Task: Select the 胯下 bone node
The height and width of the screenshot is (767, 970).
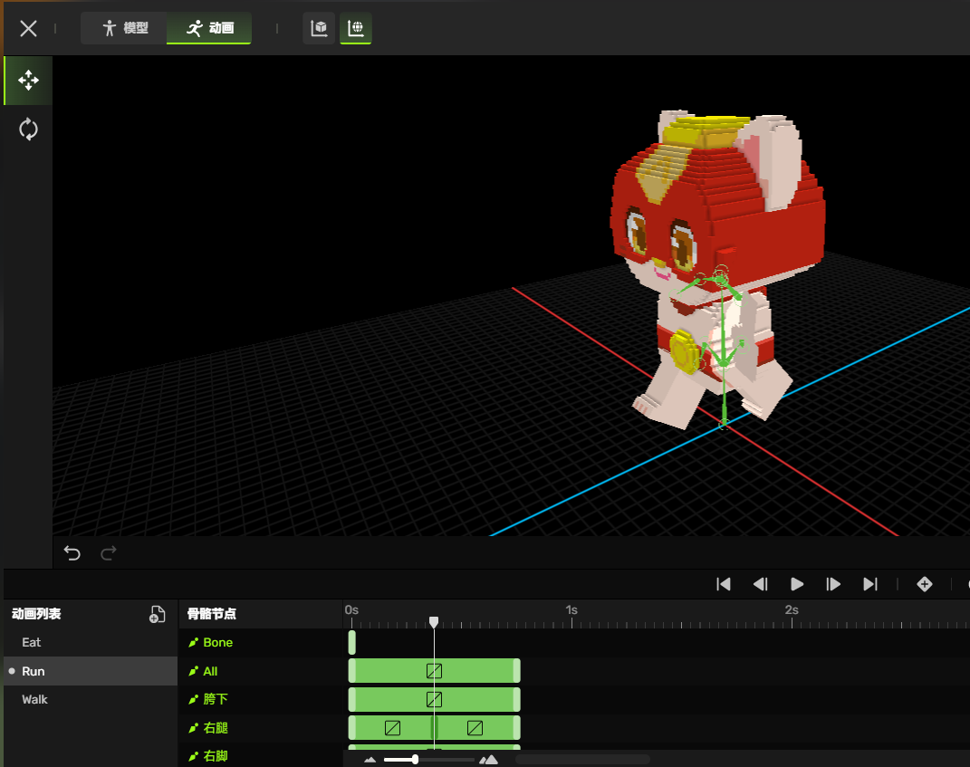Action: 260,700
